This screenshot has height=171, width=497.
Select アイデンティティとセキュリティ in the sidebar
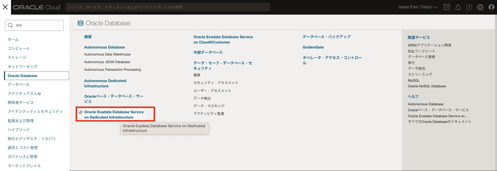click(x=35, y=111)
